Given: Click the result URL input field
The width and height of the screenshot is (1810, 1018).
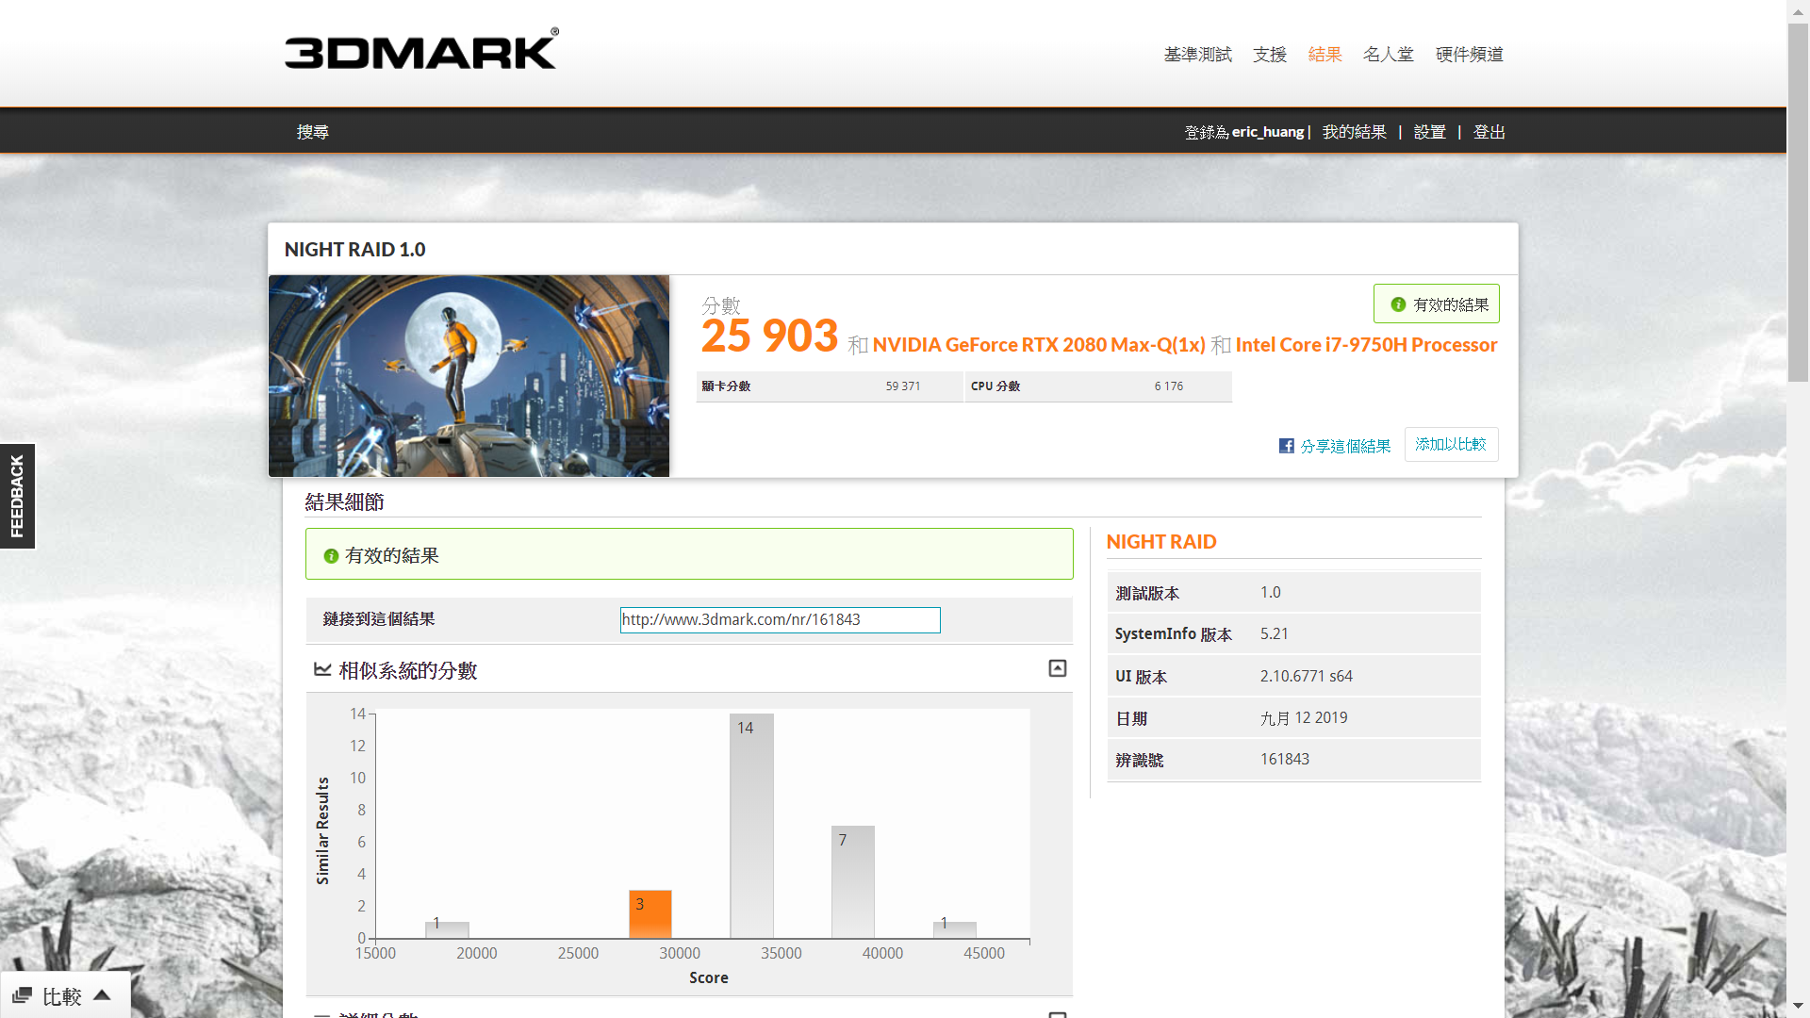Looking at the screenshot, I should [x=780, y=619].
